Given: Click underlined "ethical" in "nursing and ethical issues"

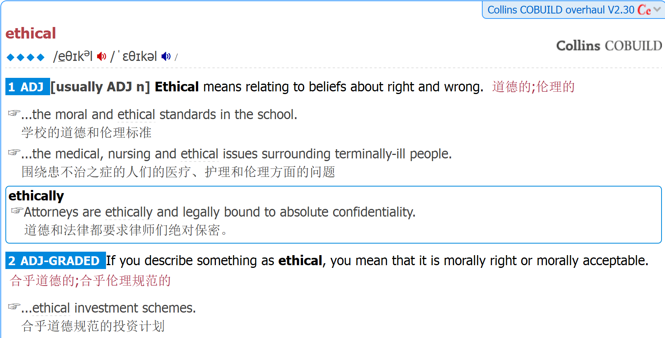Looking at the screenshot, I should click(x=199, y=154).
